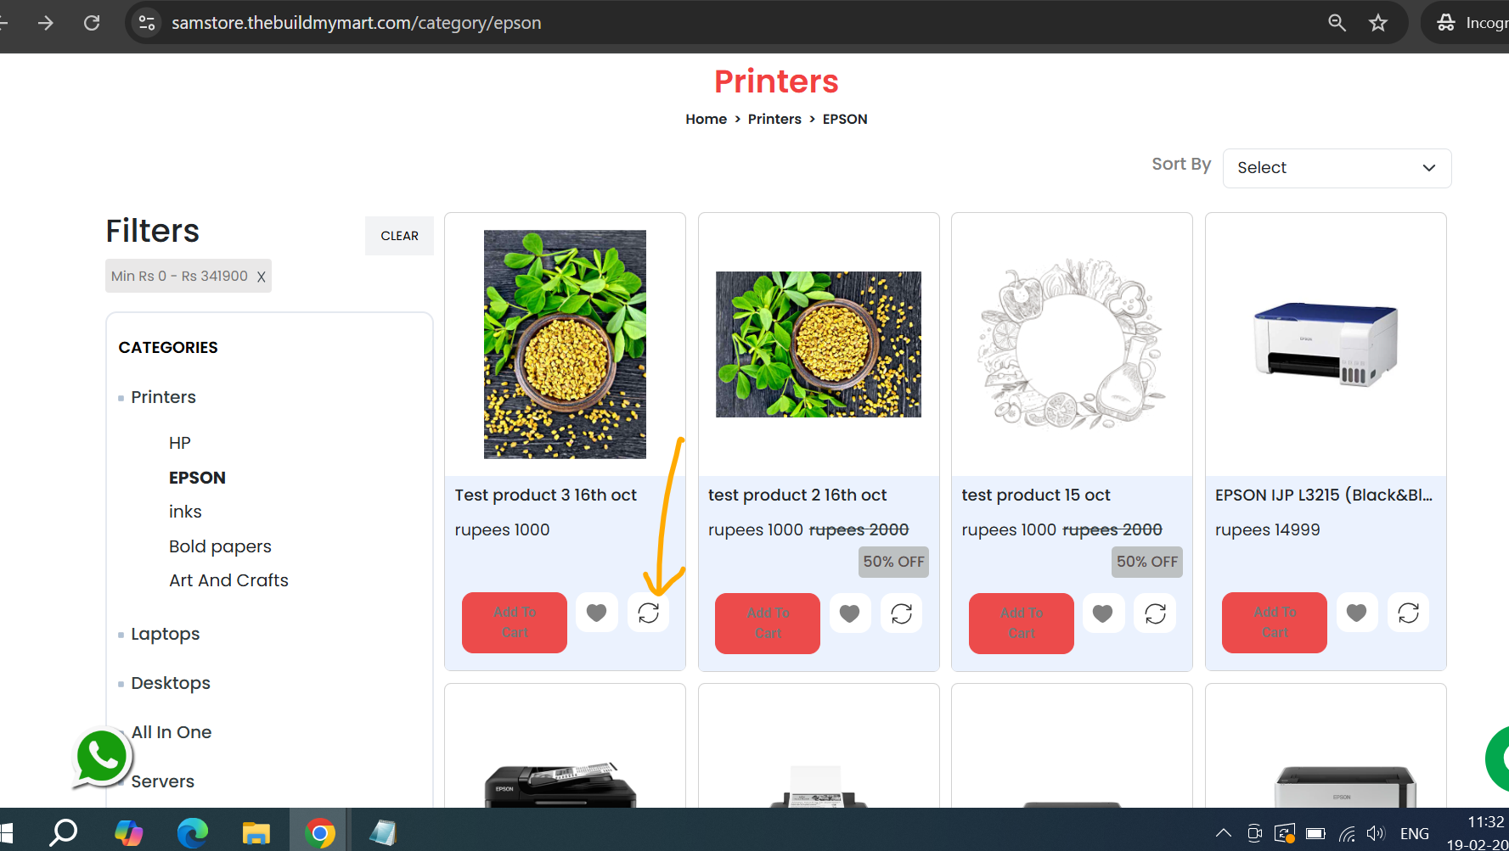Open the Test product 3 16th oct title
The image size is (1509, 851).
[x=545, y=495]
